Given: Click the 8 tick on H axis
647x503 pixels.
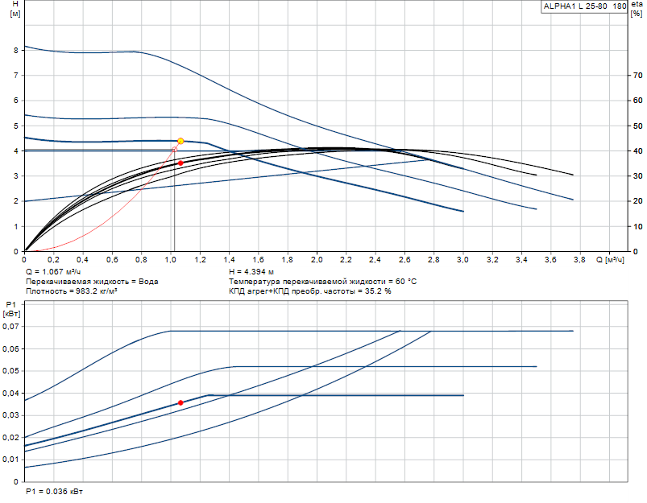Looking at the screenshot, I should tap(16, 50).
